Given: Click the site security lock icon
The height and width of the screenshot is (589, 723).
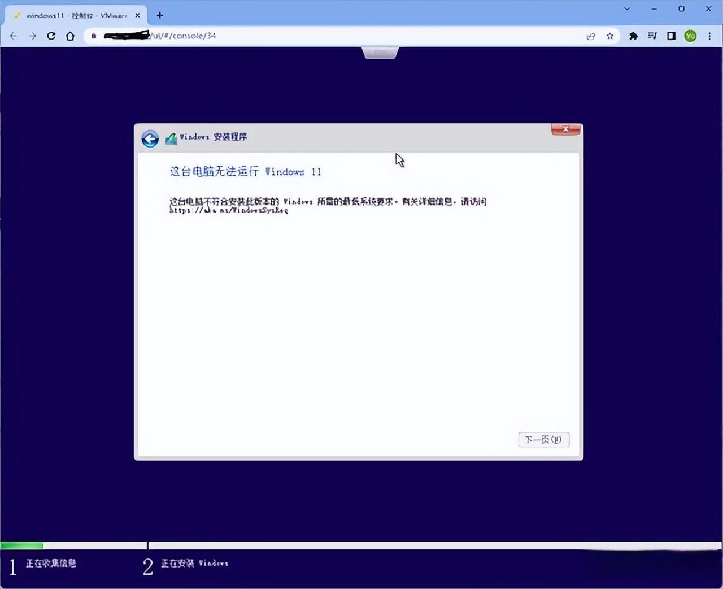Looking at the screenshot, I should pos(93,36).
